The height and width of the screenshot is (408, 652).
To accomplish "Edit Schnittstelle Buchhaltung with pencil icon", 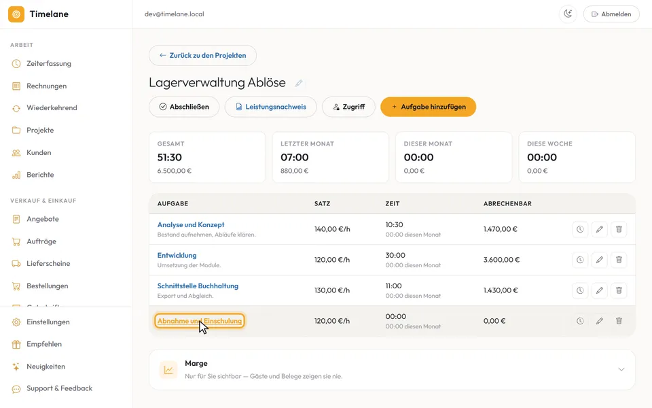I will tap(600, 290).
